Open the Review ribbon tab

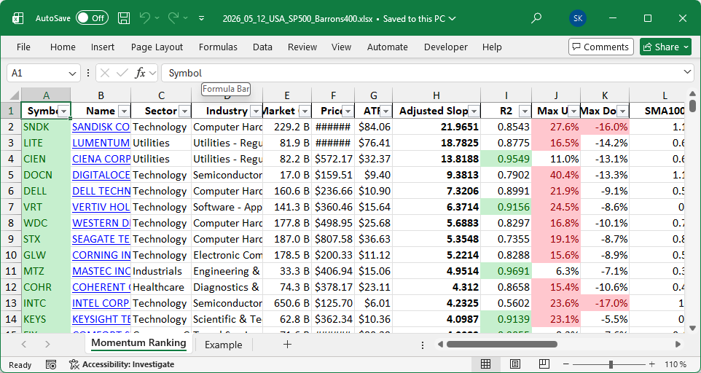[x=302, y=47]
